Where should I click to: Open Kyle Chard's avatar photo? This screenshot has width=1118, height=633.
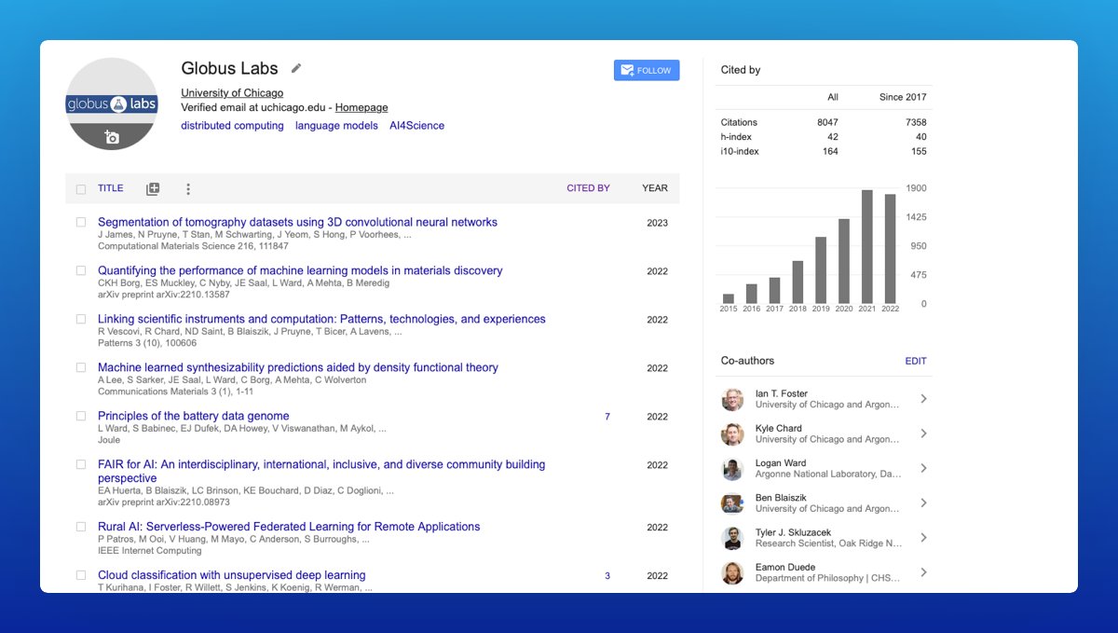[x=732, y=433]
